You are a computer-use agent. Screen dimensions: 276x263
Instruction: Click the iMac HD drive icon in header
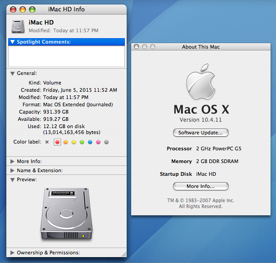pyautogui.click(x=18, y=26)
